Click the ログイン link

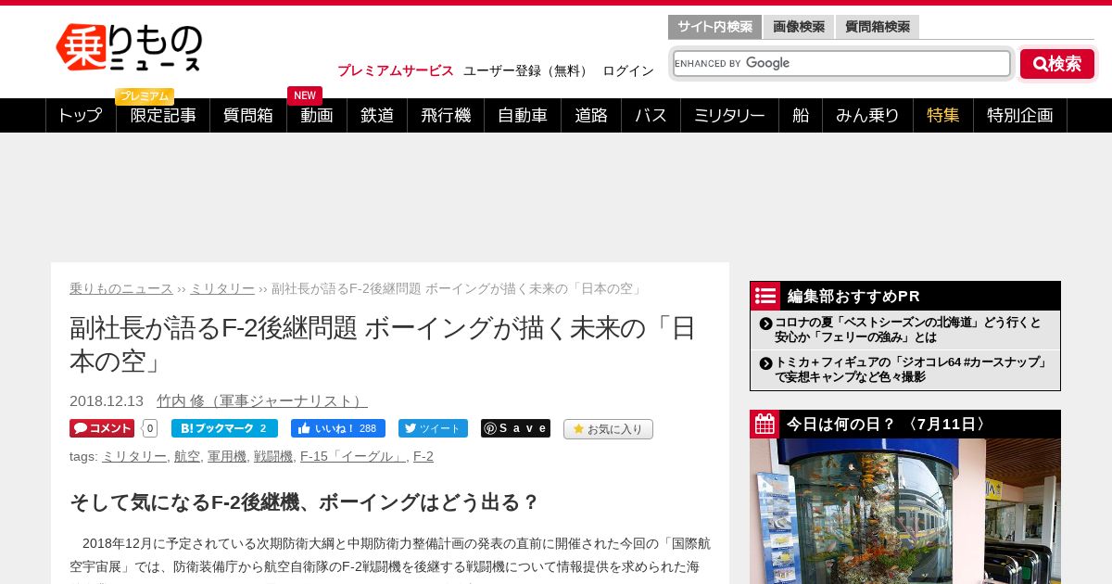628,70
